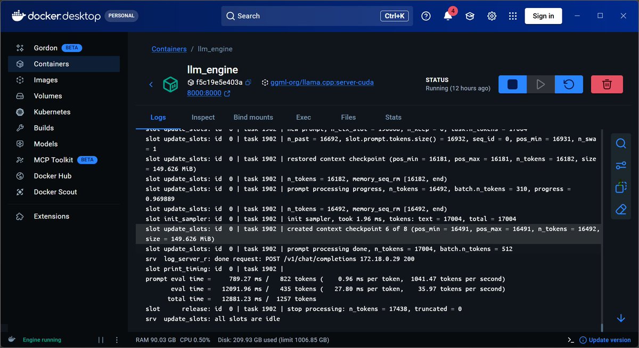Click the Docker Hub icon

pyautogui.click(x=20, y=176)
